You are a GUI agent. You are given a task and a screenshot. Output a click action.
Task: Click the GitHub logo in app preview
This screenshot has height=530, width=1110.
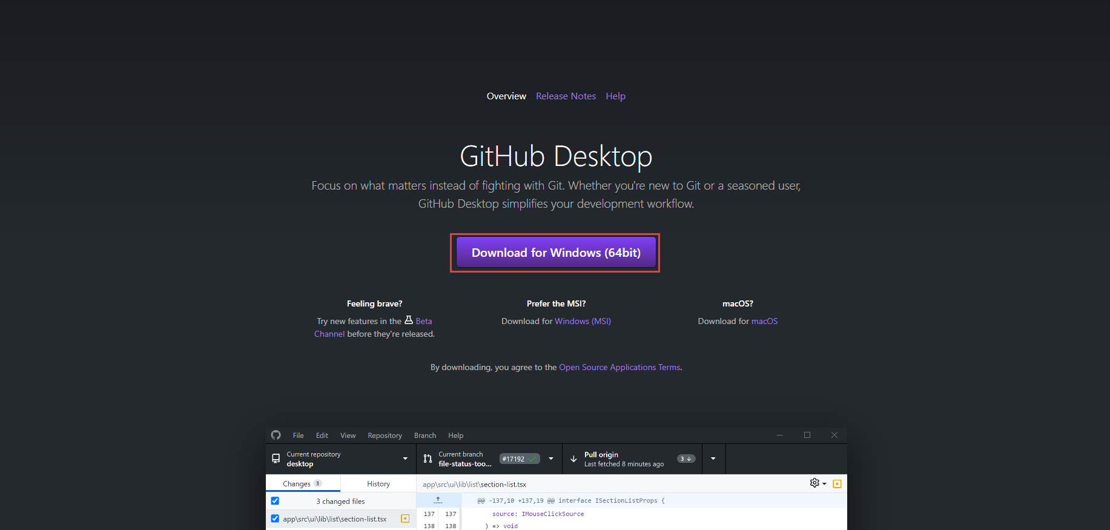pyautogui.click(x=276, y=435)
